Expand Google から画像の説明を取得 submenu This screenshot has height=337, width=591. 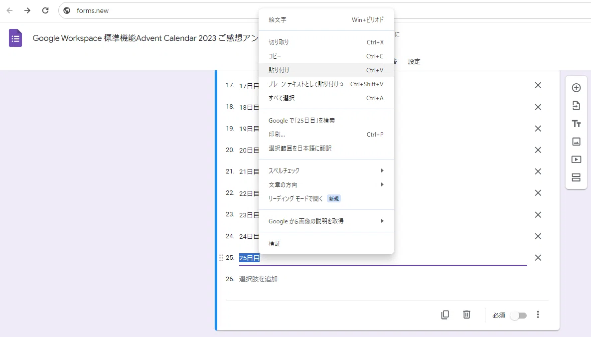click(326, 221)
